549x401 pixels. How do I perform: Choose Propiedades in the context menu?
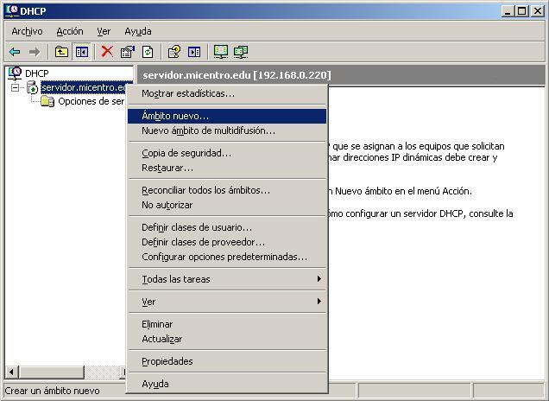click(x=167, y=361)
